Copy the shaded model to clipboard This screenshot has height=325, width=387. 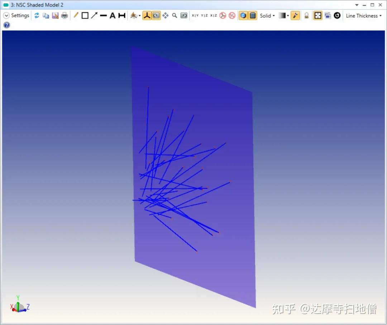click(46, 15)
